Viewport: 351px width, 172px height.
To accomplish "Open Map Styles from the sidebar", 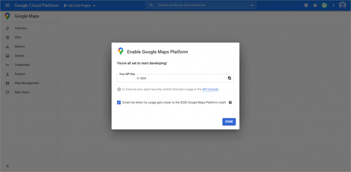I will 22,92.
